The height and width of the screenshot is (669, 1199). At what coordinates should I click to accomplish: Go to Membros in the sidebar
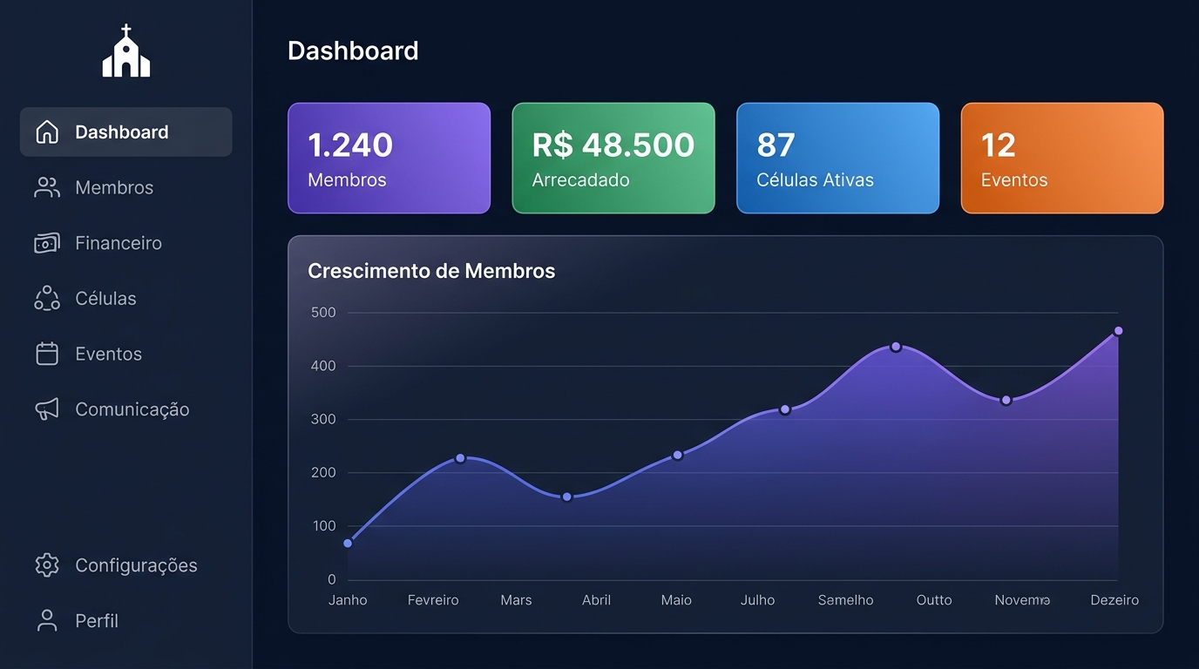(x=114, y=187)
